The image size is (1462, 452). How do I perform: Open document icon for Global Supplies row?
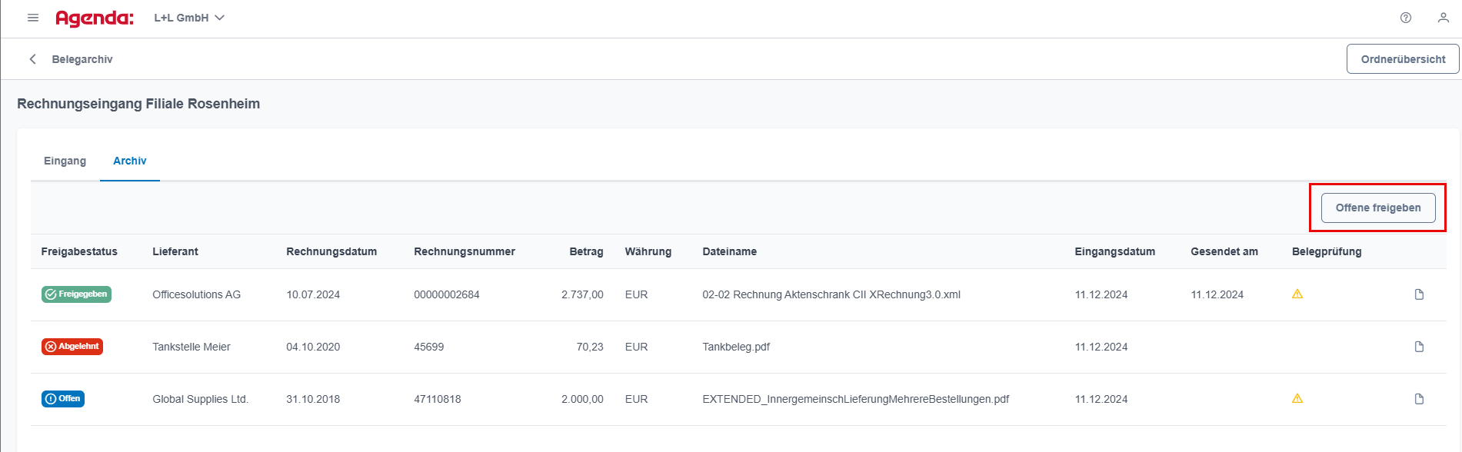[1420, 399]
